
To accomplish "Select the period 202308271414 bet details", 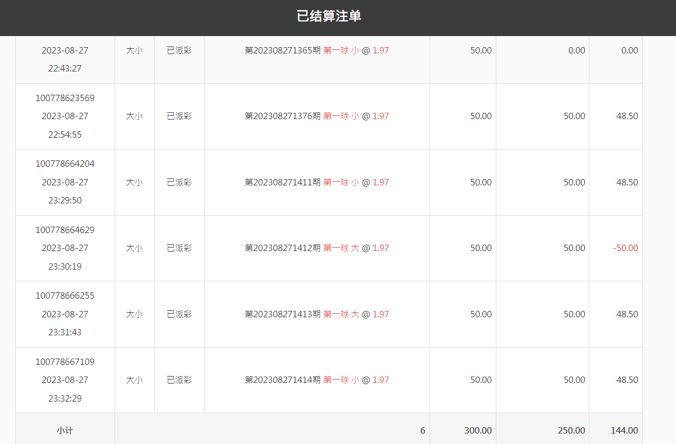I will 317,380.
